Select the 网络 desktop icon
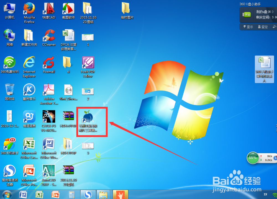This screenshot has width=277, height=199. click(9, 38)
